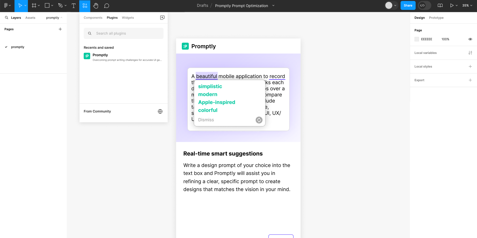
Task: Switch to the Prototype tab
Action: [436, 18]
